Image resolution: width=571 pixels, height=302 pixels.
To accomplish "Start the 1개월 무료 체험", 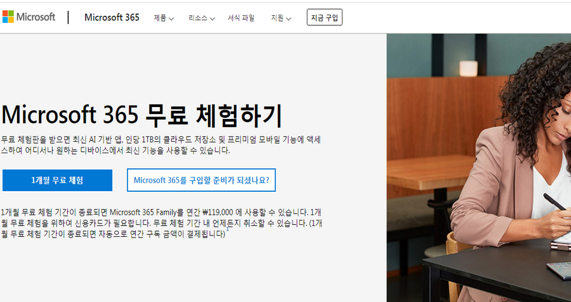I will pos(57,180).
